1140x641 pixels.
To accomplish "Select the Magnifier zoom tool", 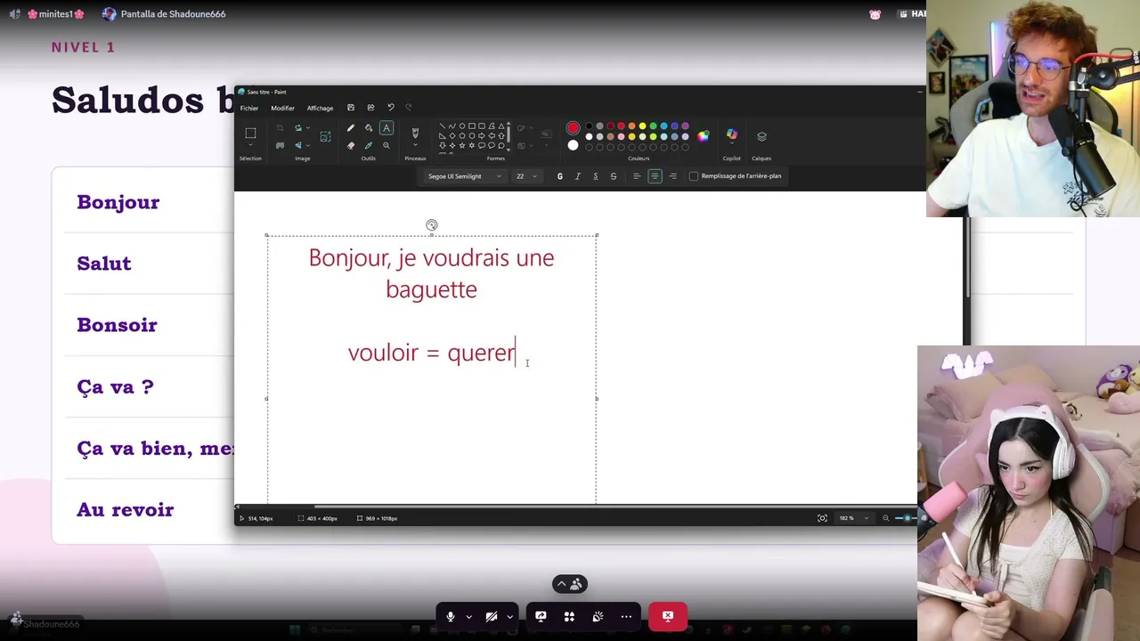I will tap(387, 145).
